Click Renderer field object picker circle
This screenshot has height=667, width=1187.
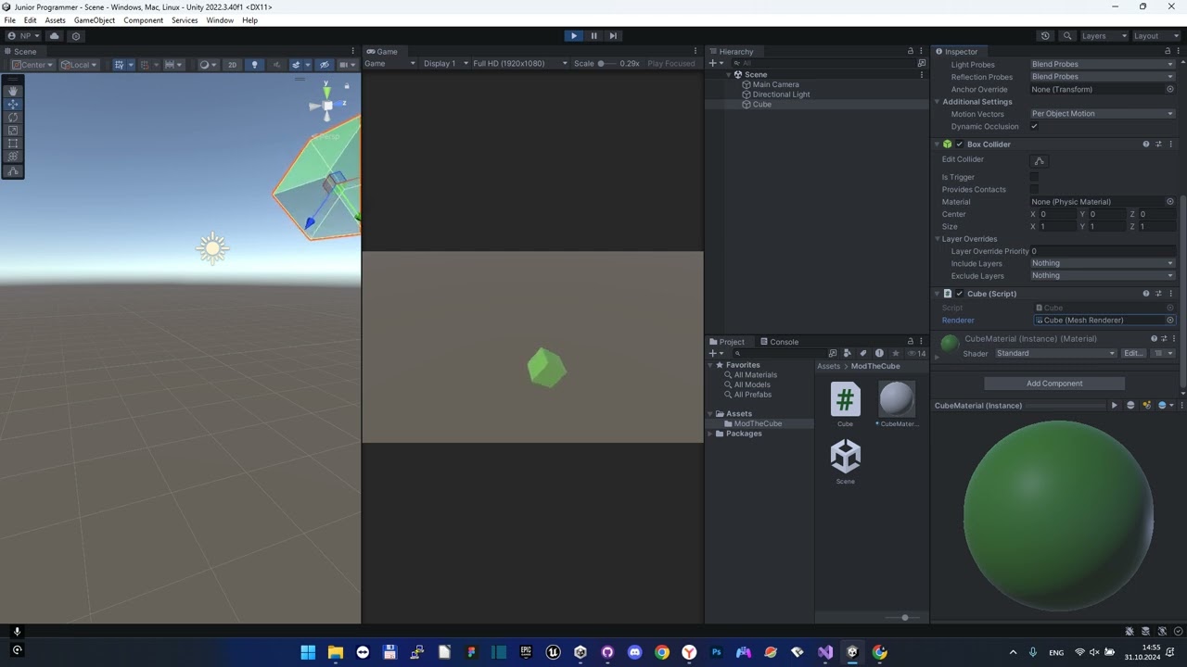point(1170,321)
